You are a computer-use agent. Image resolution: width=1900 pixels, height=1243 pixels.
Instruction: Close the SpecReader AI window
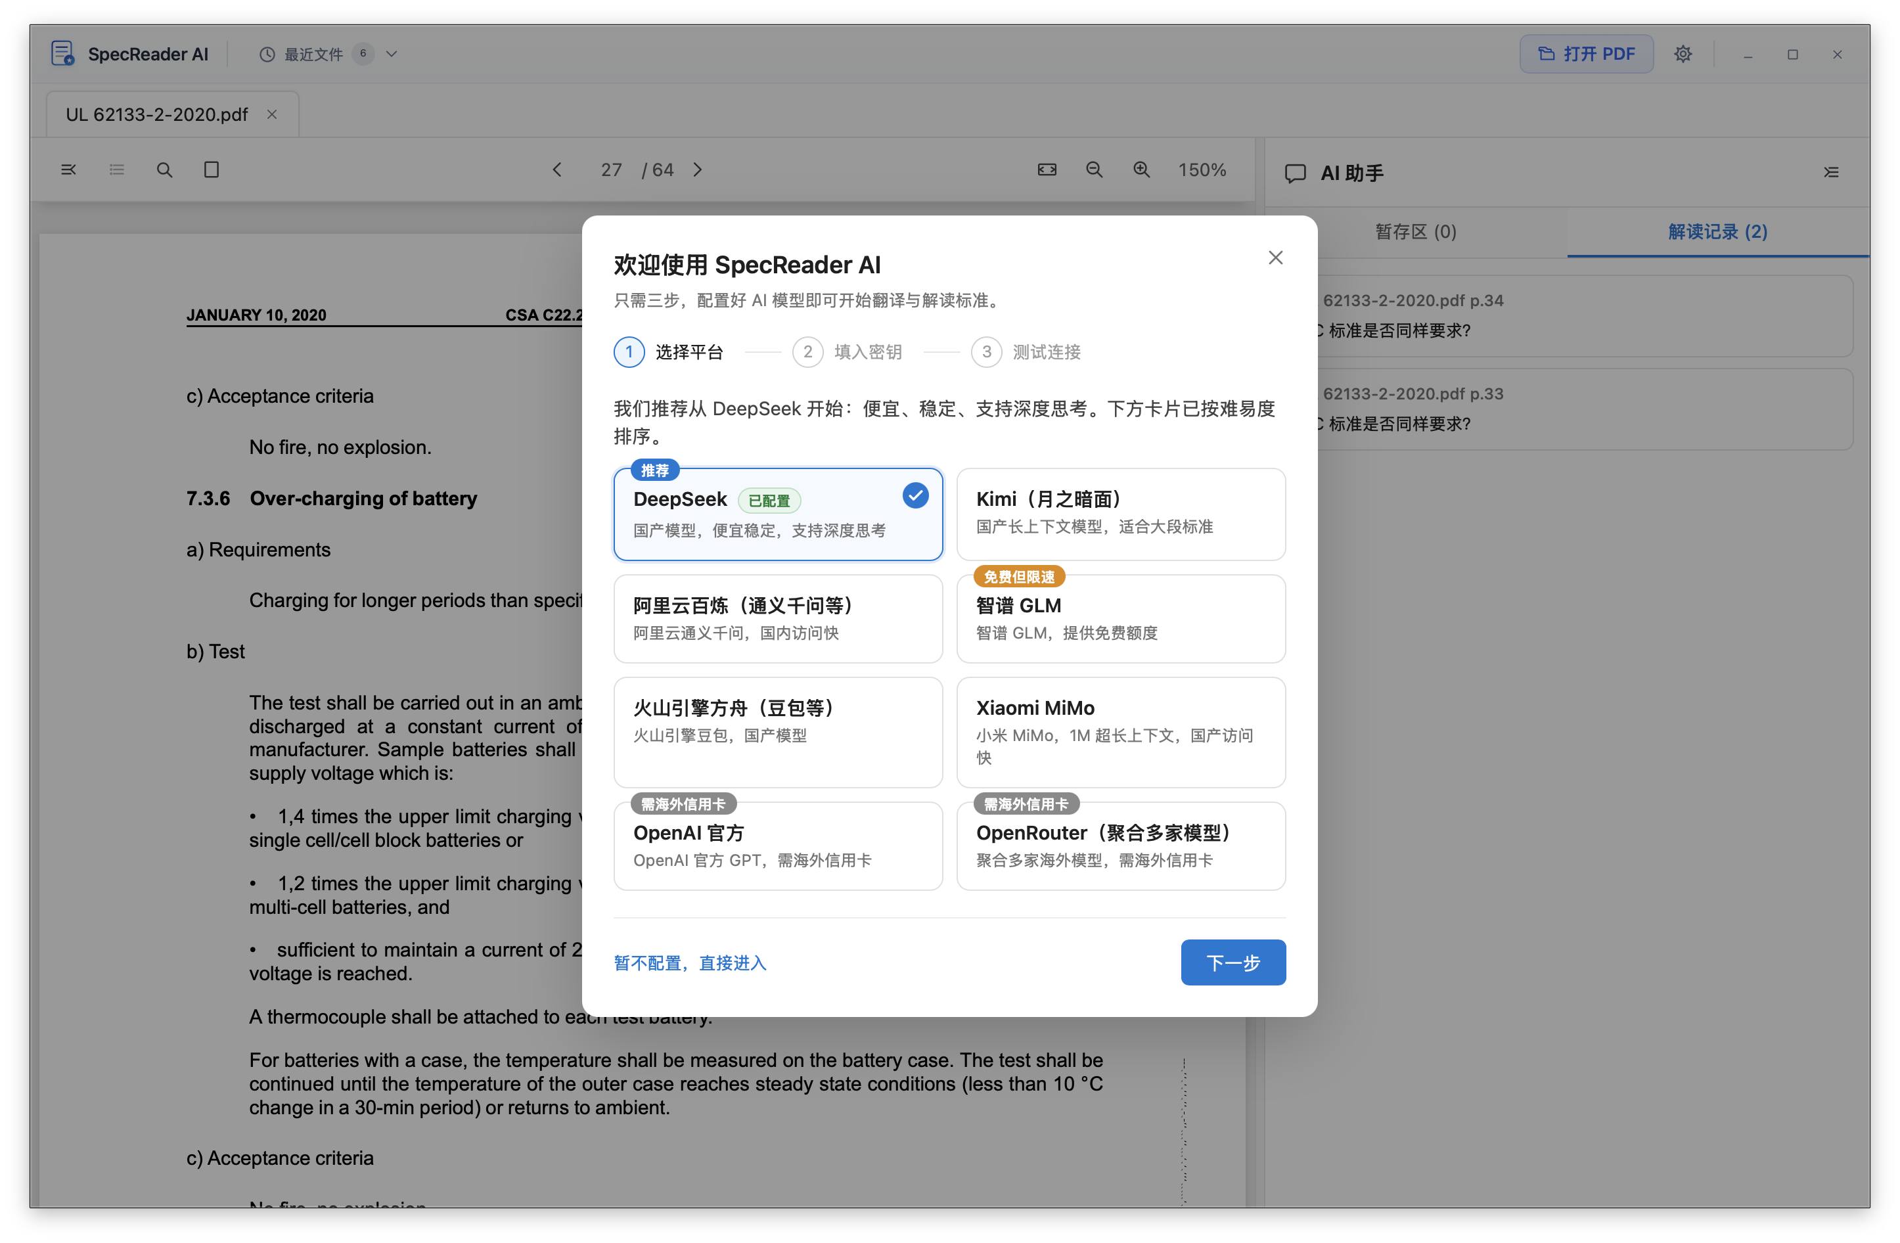coord(1837,55)
